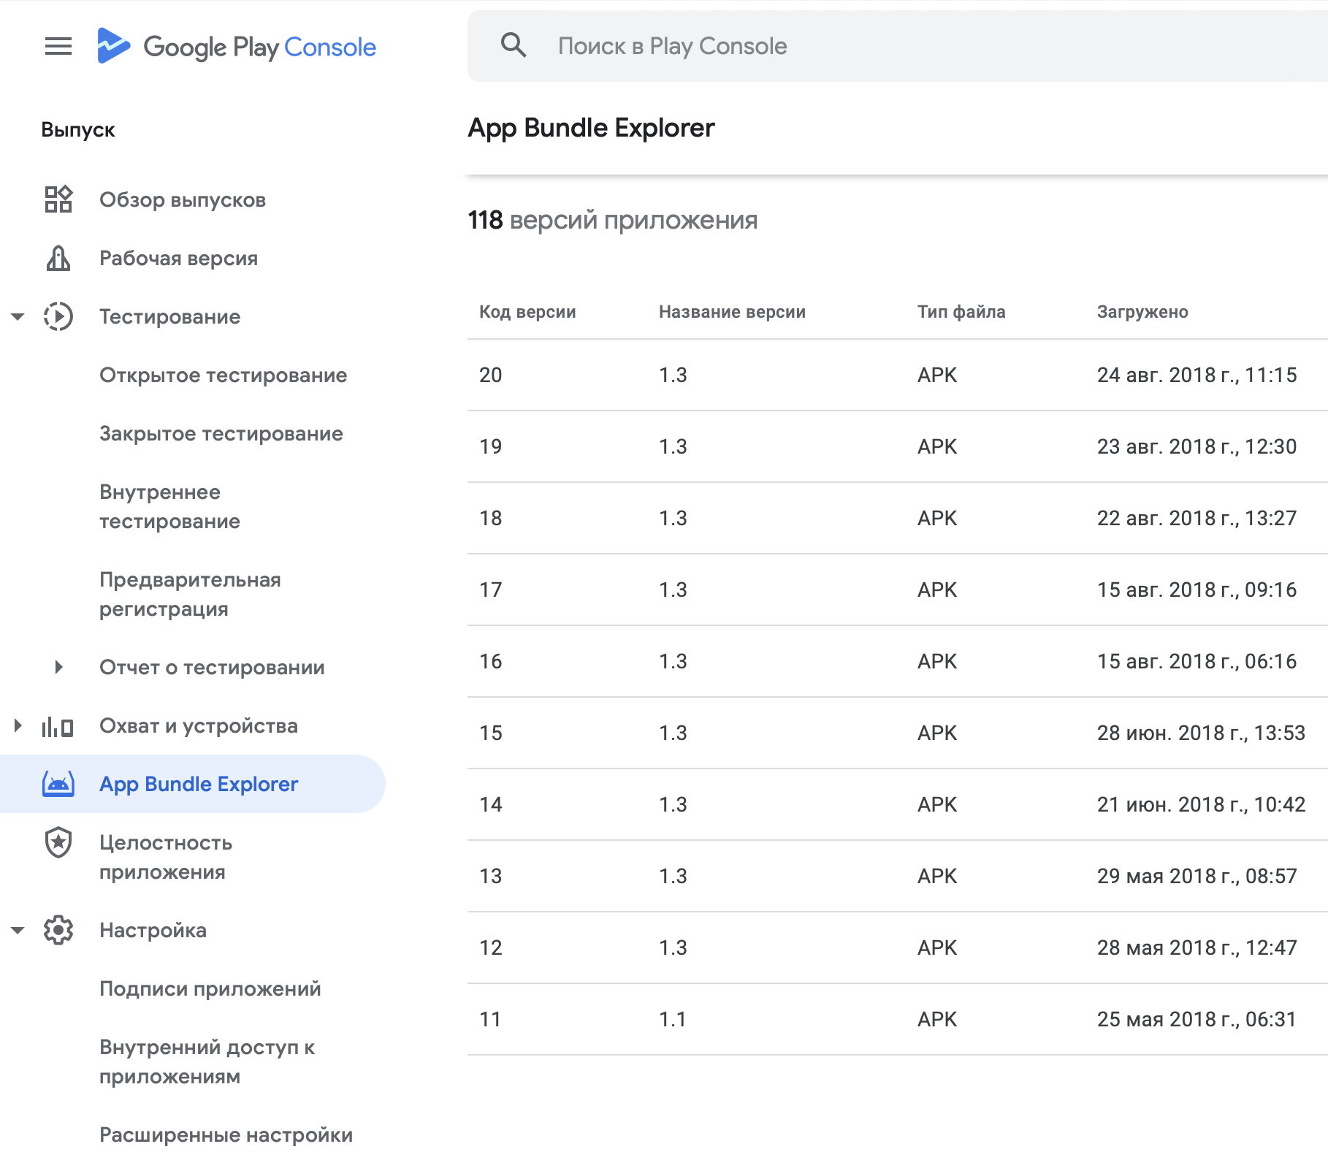Open version code 11 row
Viewport: 1328px width, 1171px height.
coord(898,1019)
